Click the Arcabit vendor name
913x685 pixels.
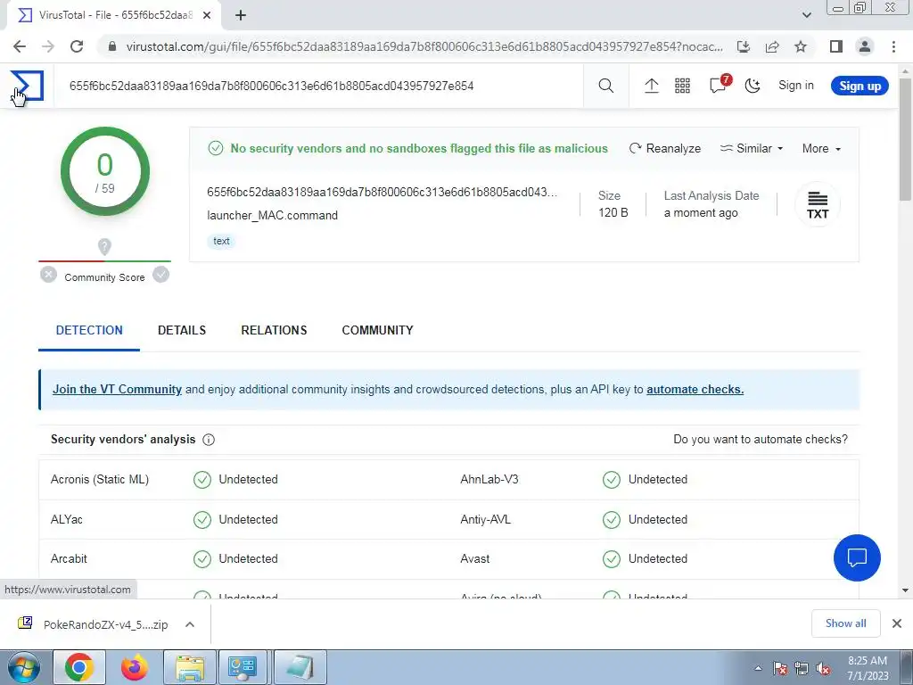pyautogui.click(x=69, y=558)
